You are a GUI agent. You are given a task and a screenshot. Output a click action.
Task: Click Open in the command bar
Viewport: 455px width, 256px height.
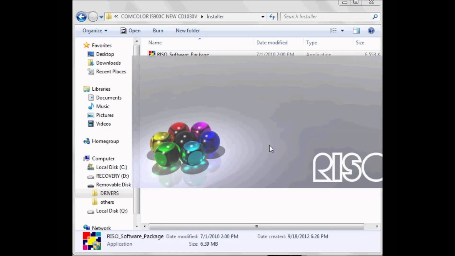pyautogui.click(x=130, y=31)
